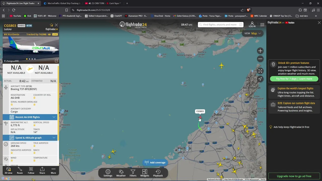Click the lock under True Airspeed

coord(34,146)
